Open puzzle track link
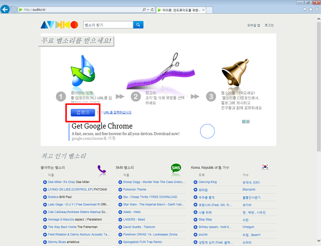 203,235
